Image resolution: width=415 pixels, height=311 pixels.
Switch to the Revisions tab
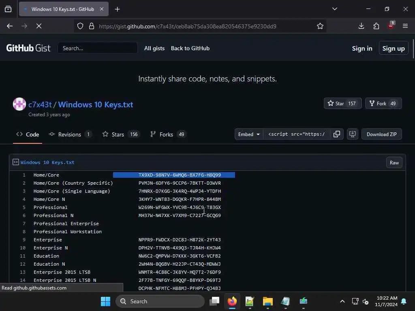click(x=71, y=134)
